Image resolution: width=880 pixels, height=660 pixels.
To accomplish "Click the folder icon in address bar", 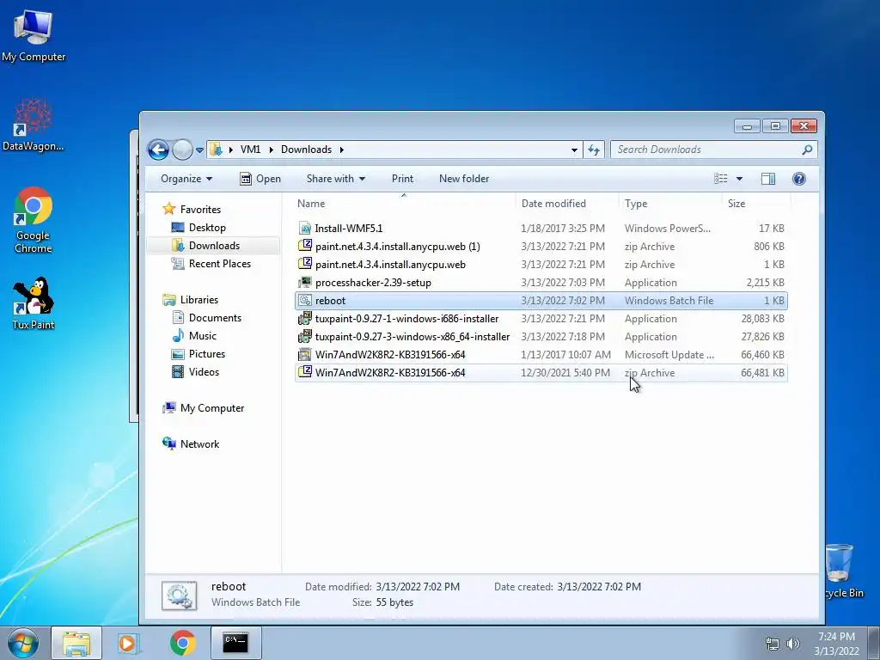I will 216,150.
